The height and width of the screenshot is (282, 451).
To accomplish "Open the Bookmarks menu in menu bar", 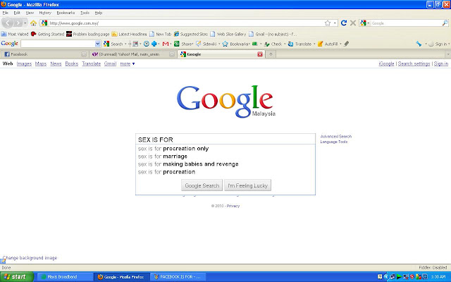I will [x=66, y=13].
